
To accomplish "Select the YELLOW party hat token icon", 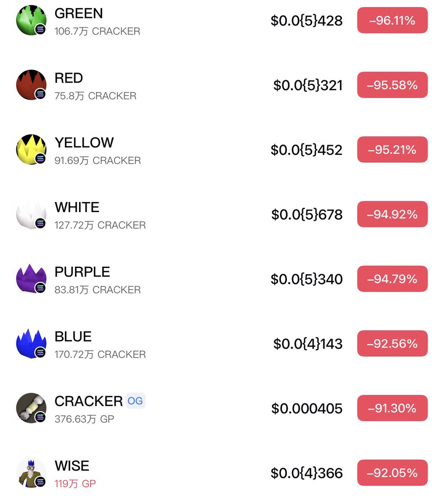I will (31, 150).
